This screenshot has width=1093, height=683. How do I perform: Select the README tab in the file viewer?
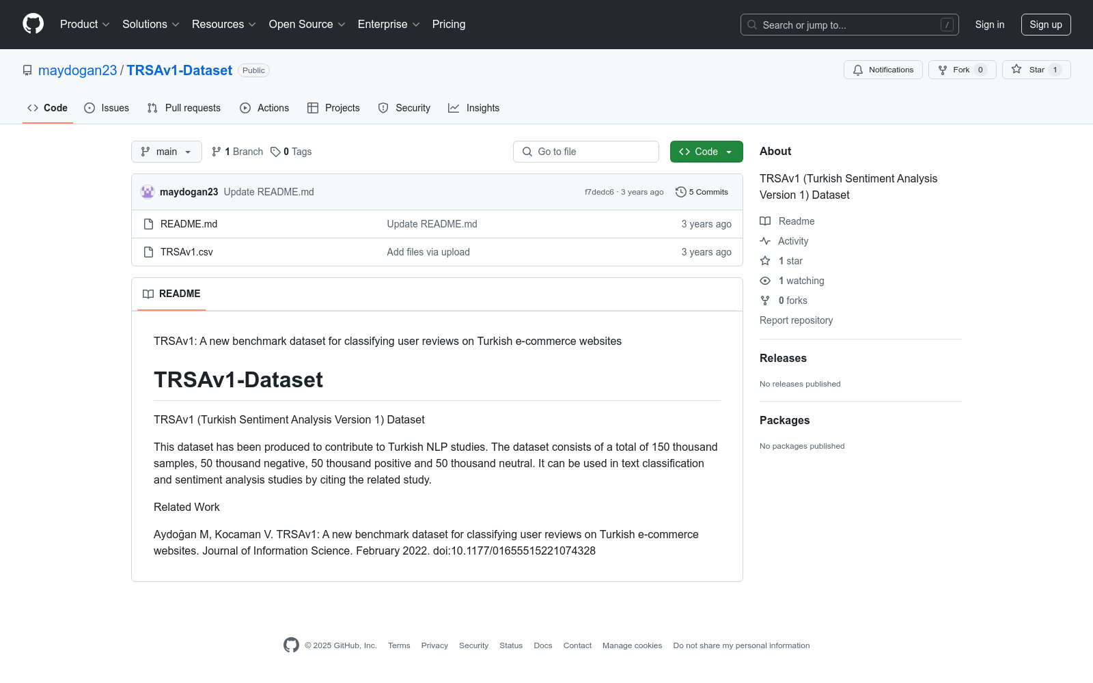(x=171, y=294)
